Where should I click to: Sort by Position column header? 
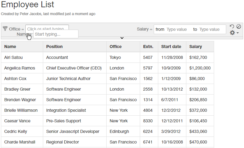coord(54,47)
